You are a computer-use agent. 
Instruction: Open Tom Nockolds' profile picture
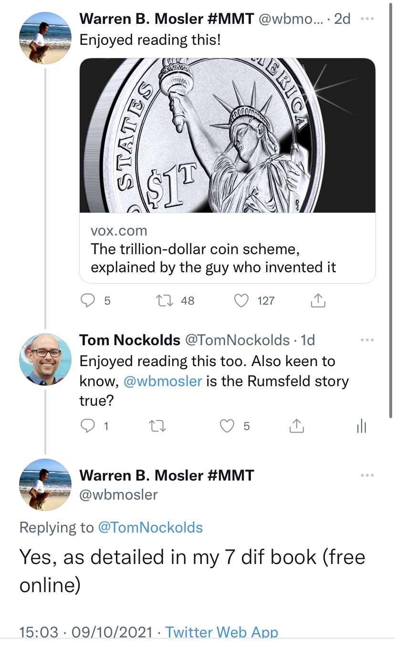(45, 359)
